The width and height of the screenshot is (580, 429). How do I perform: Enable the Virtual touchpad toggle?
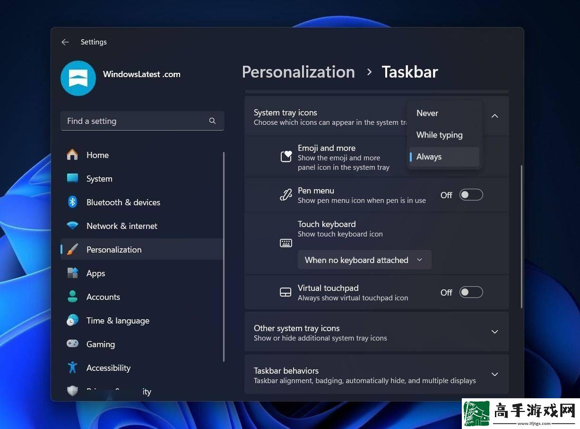[x=471, y=292]
